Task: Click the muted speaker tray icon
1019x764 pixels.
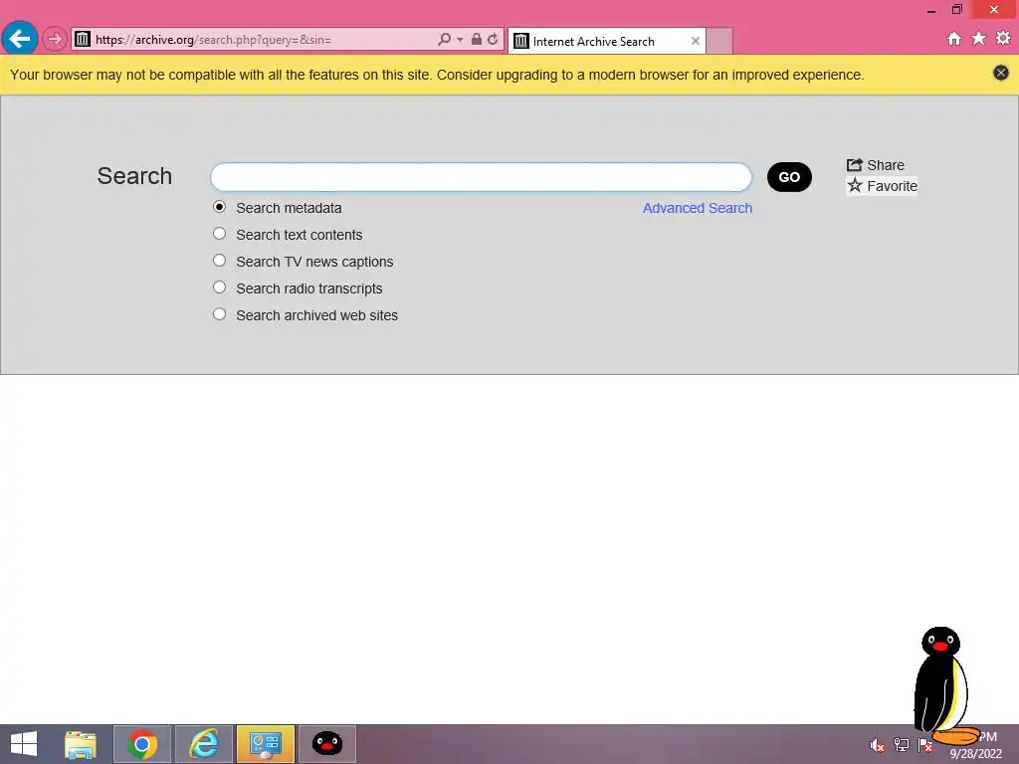Action: click(877, 745)
